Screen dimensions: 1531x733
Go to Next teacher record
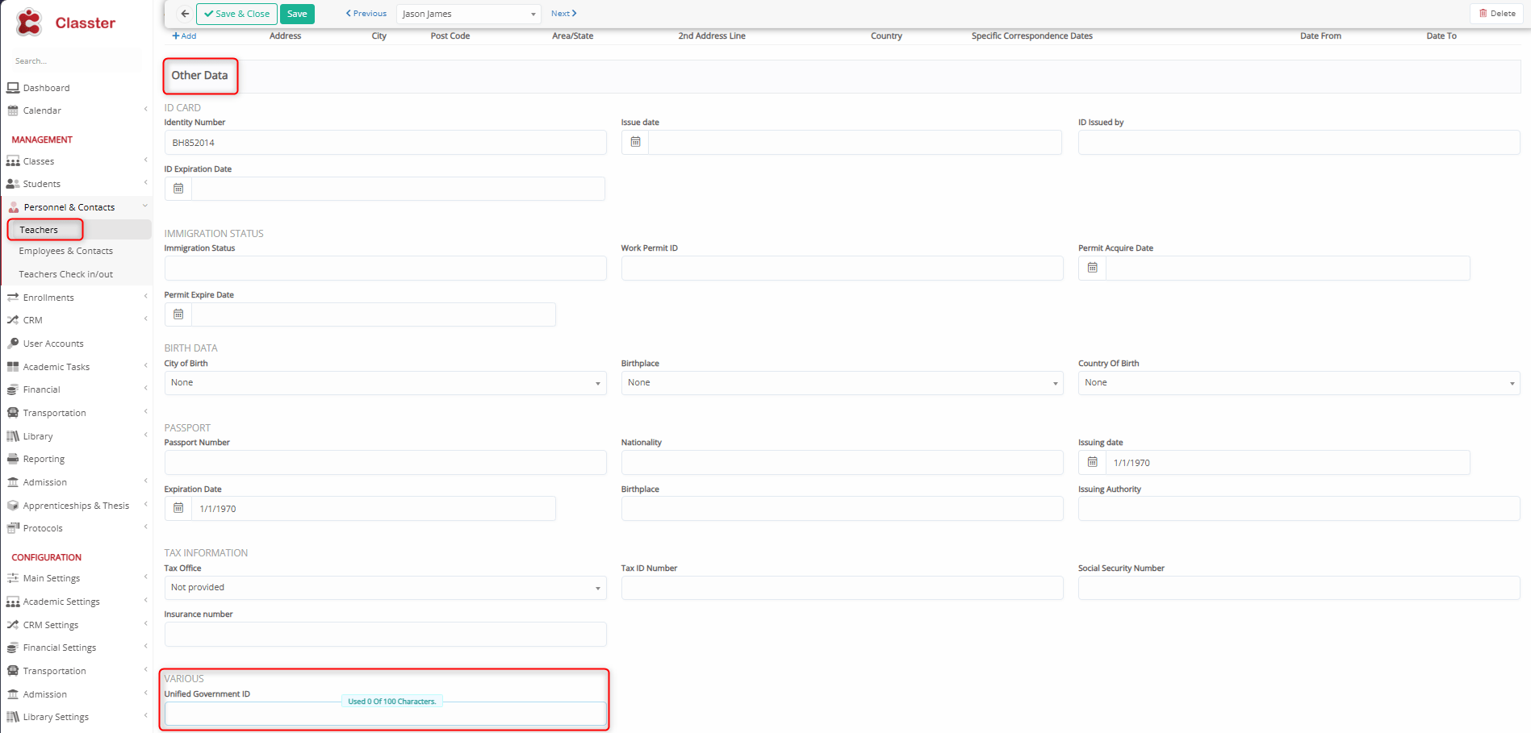pos(563,14)
